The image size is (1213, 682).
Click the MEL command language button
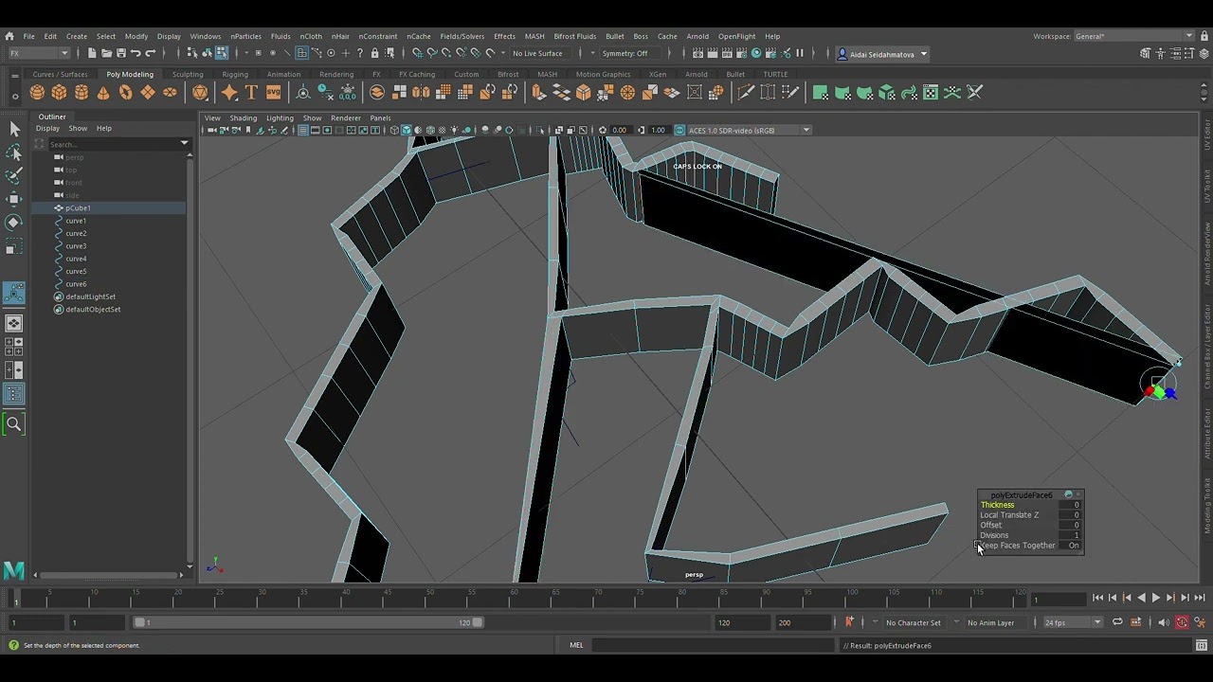pyautogui.click(x=576, y=645)
